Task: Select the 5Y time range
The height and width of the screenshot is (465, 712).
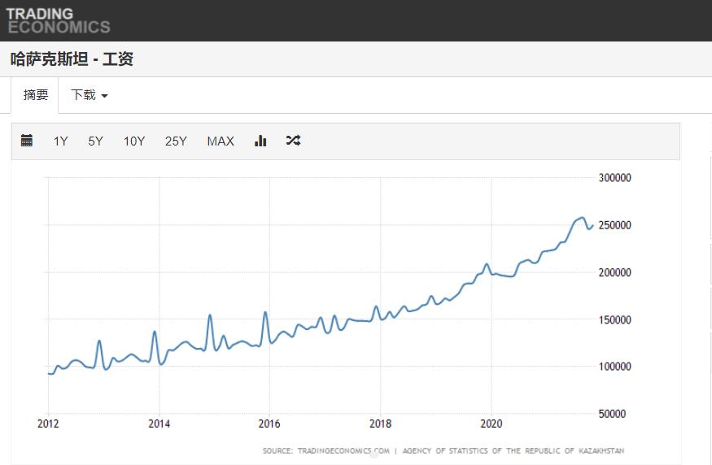Action: (x=96, y=141)
